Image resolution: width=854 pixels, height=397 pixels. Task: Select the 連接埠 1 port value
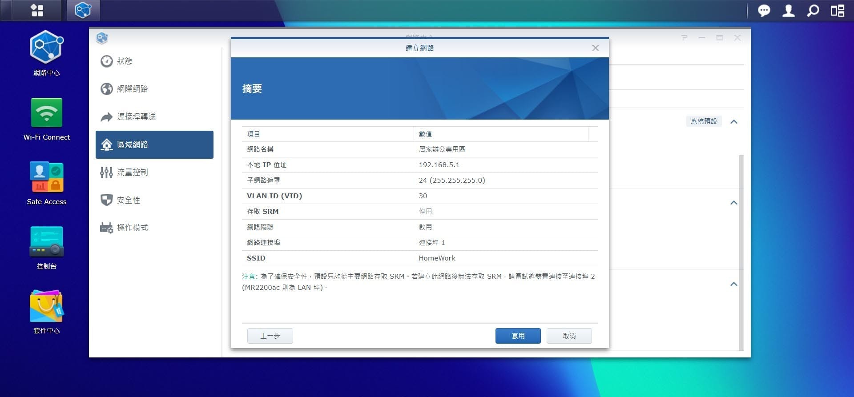pos(431,243)
